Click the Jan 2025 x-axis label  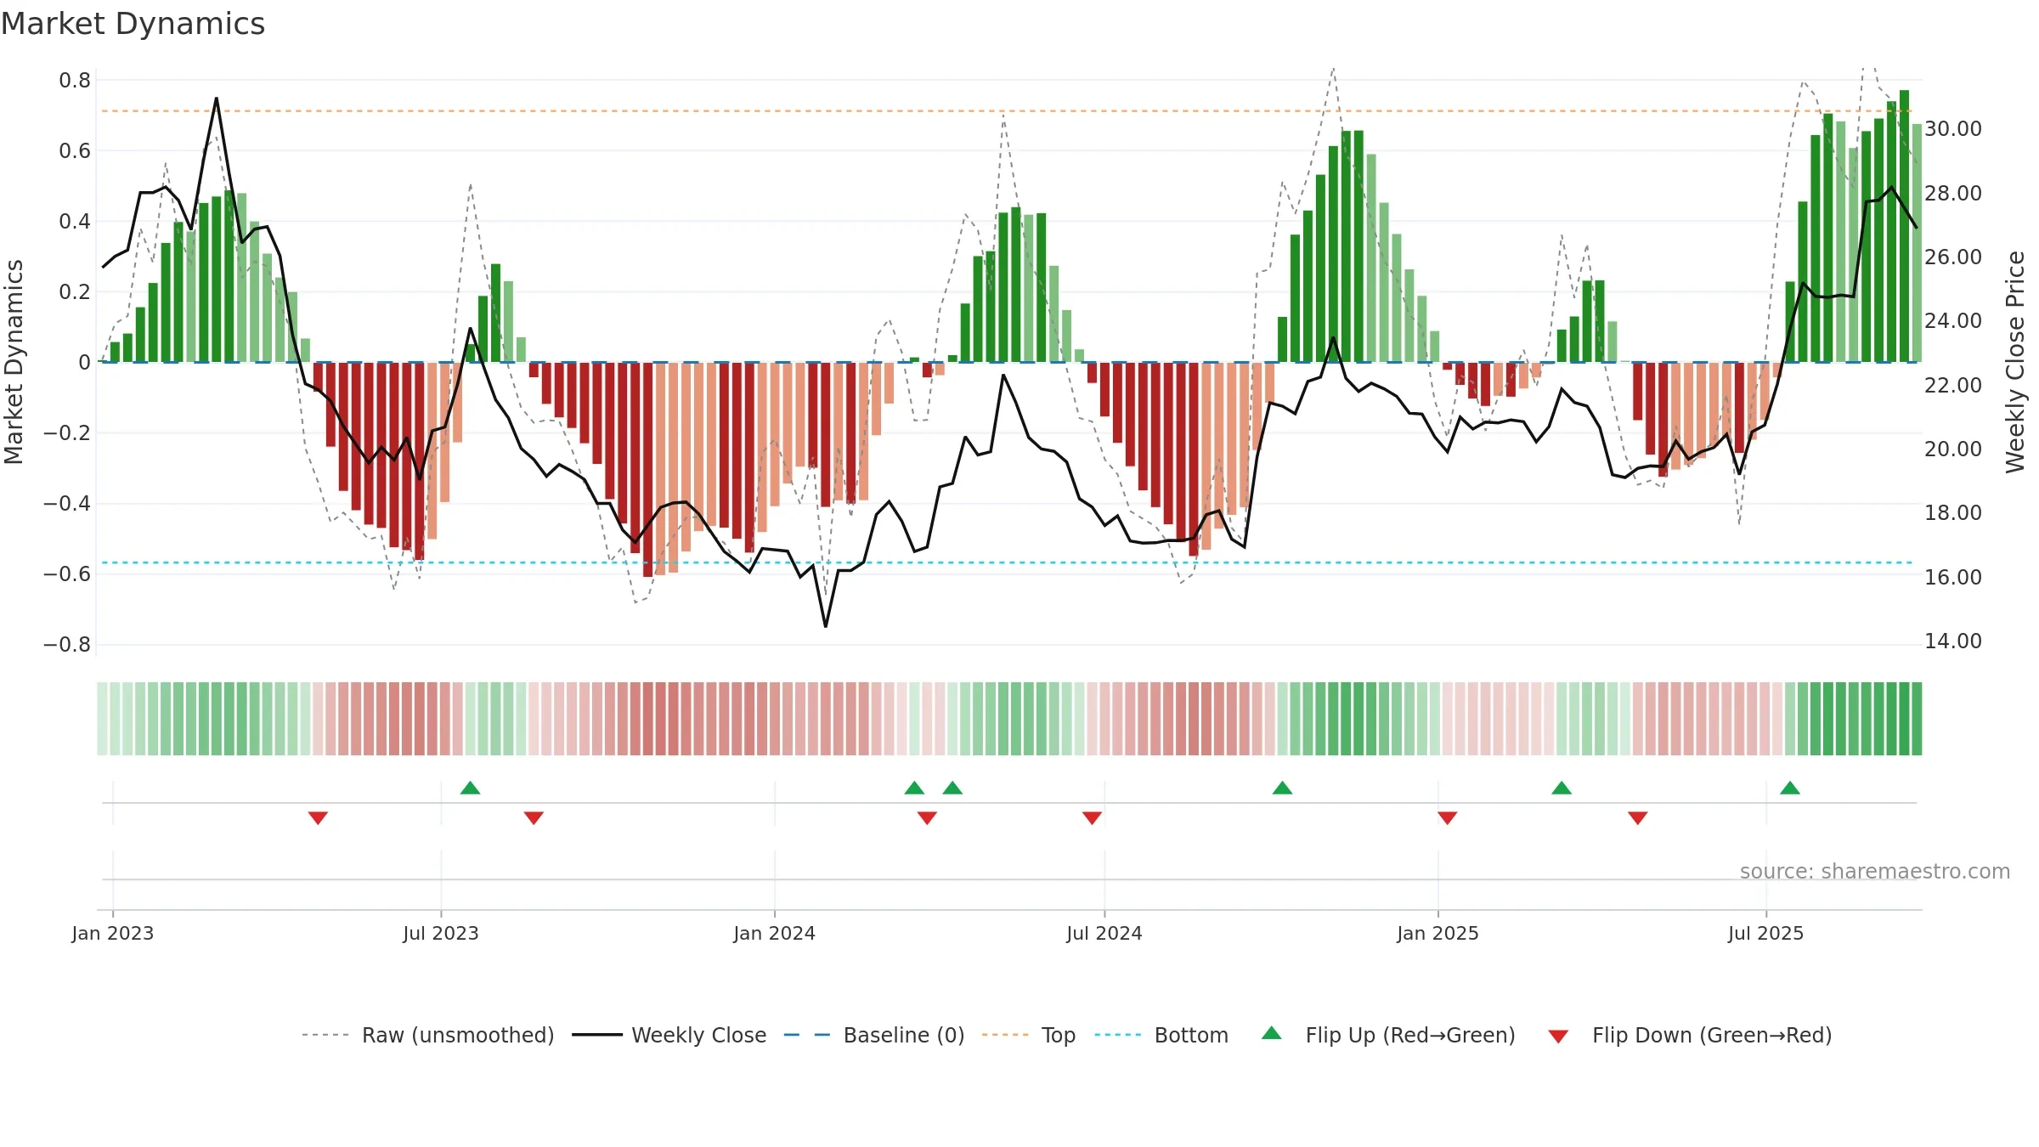1438,933
